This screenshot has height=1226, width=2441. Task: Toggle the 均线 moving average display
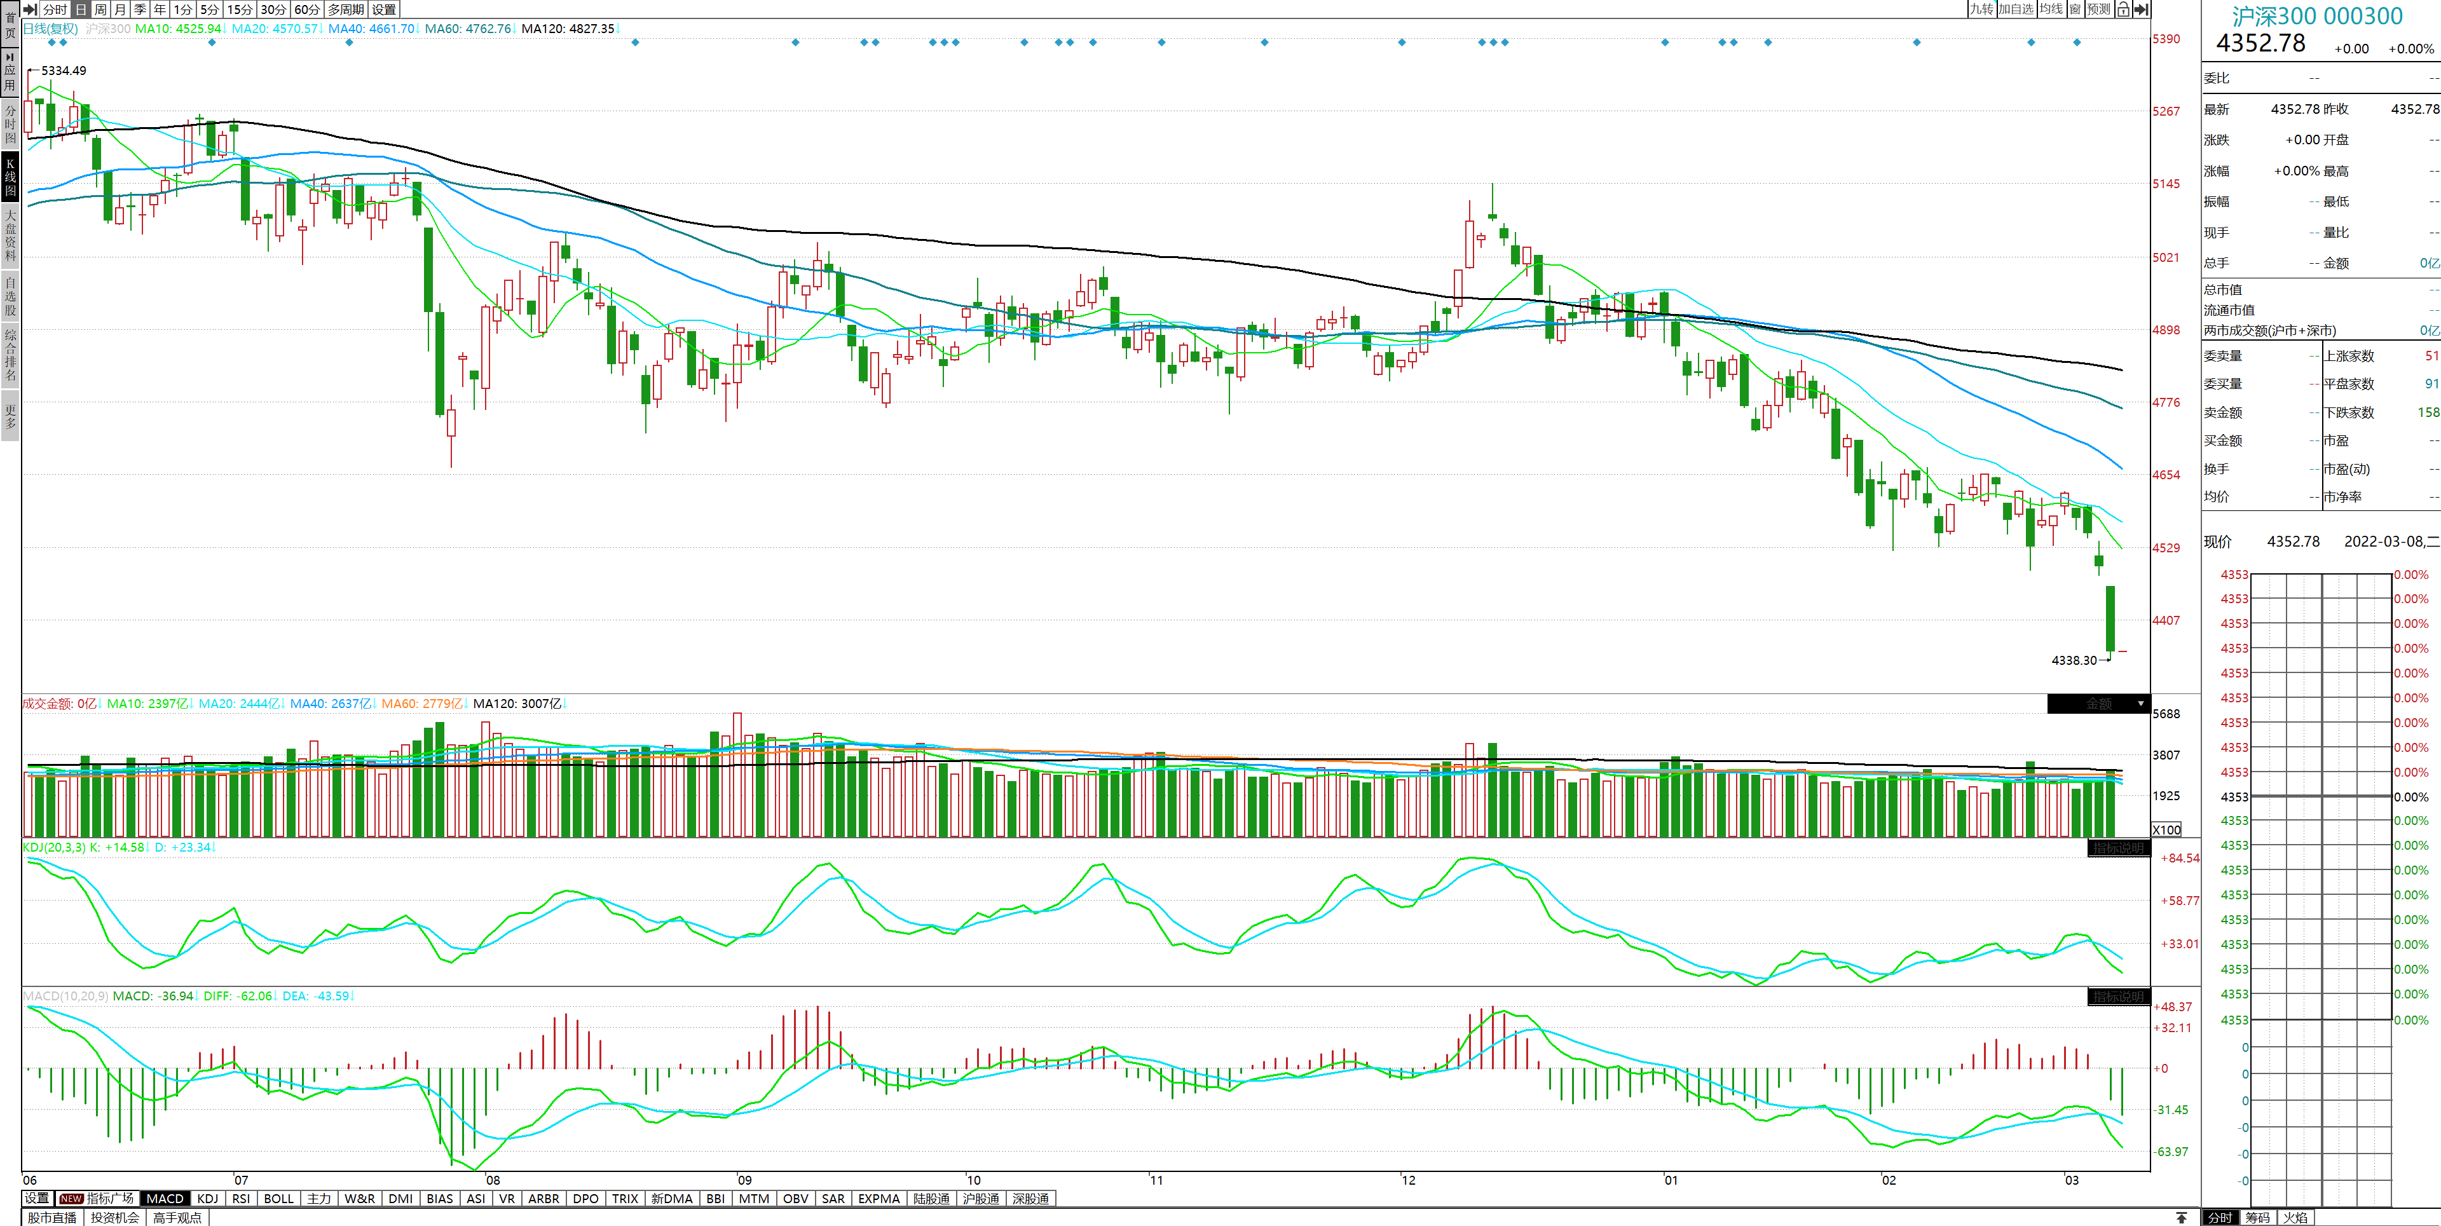2051,10
